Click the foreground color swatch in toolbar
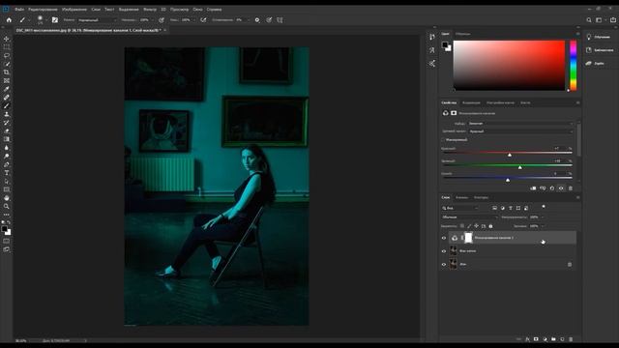The width and height of the screenshot is (619, 348). [4, 229]
